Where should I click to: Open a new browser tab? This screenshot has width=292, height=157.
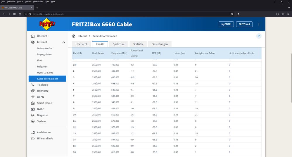click(37, 8)
